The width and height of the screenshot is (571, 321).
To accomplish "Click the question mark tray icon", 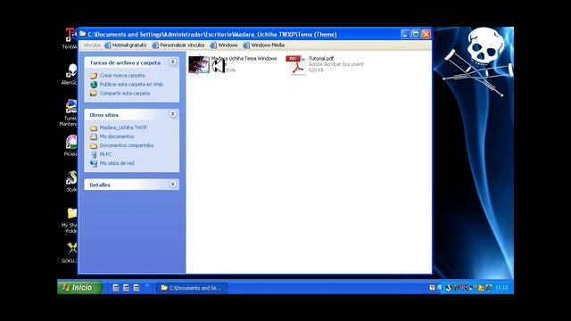I will click(x=432, y=287).
